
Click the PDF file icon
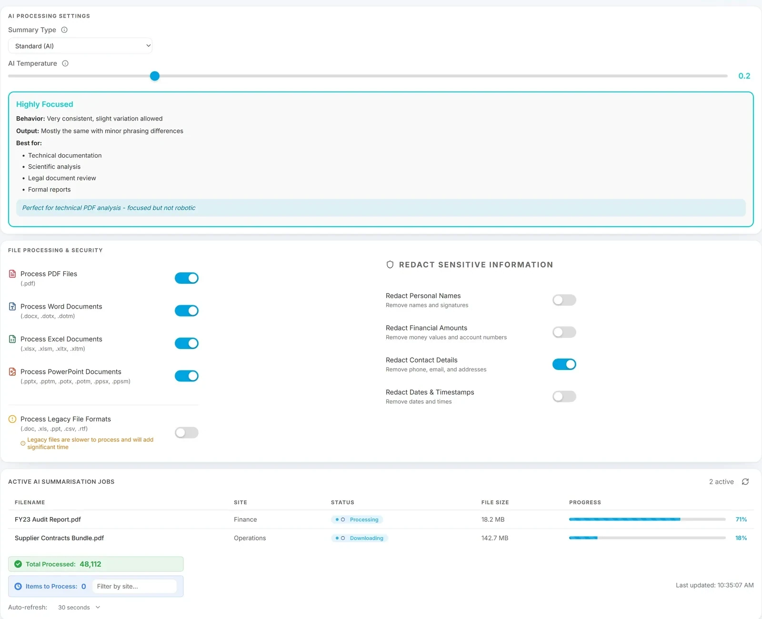point(12,274)
